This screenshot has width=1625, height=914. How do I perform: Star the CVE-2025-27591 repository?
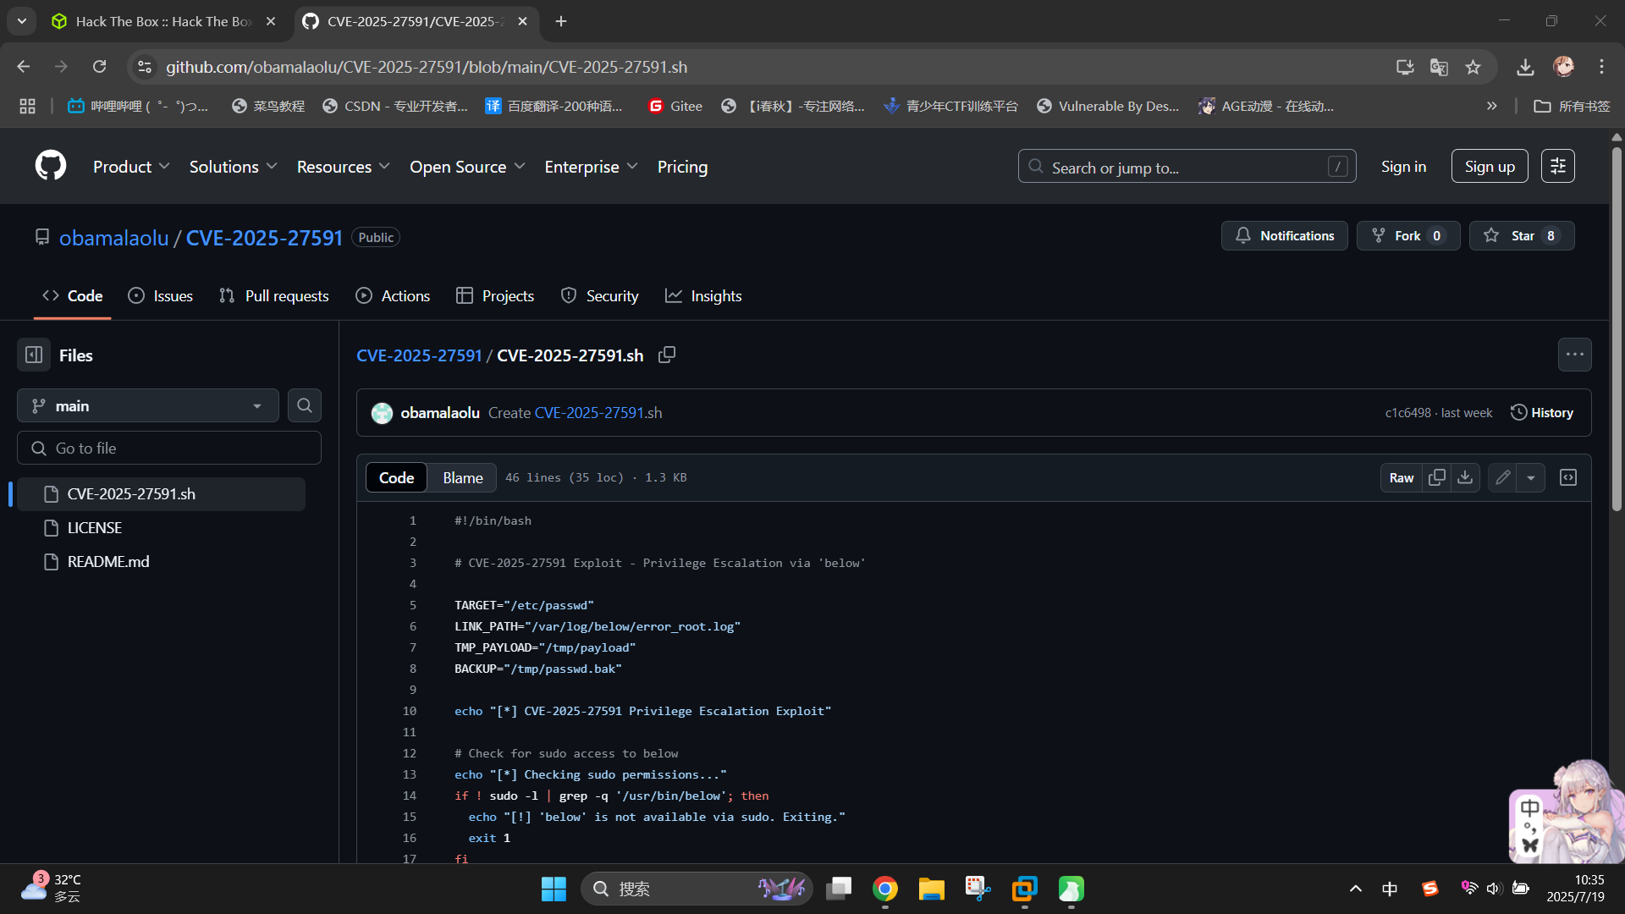click(x=1521, y=236)
